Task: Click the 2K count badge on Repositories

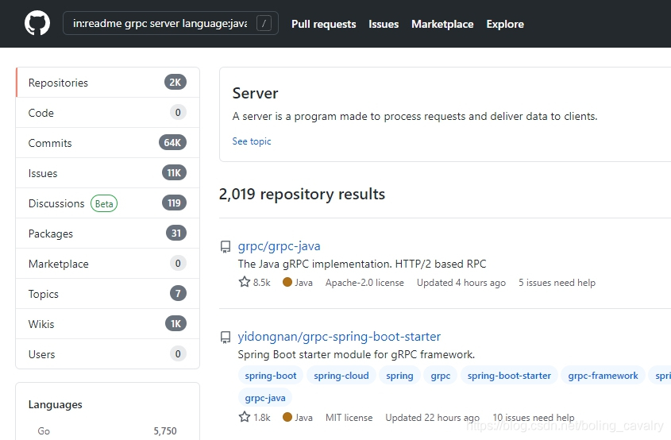Action: 175,82
